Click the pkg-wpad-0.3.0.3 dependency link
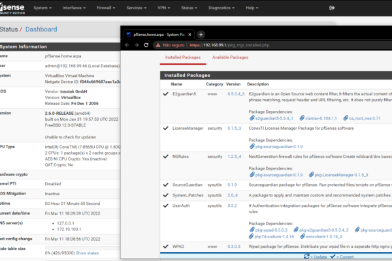 point(271,230)
